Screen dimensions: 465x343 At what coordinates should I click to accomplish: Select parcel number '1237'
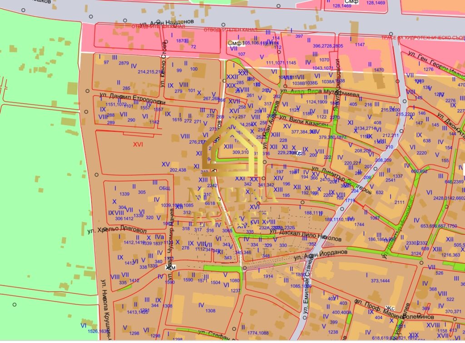pyautogui.click(x=236, y=290)
